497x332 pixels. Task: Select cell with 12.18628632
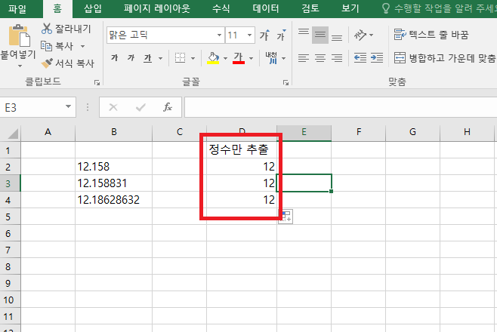pyautogui.click(x=114, y=200)
